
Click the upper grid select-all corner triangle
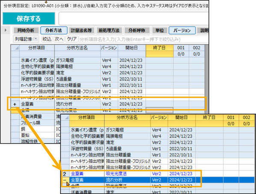(x=15, y=48)
